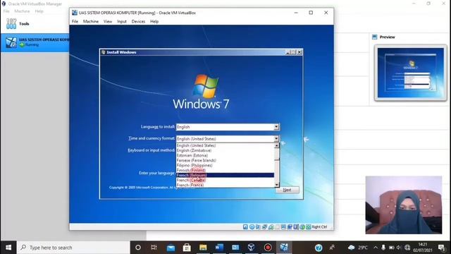Click the mouse integration indicator in status bar
This screenshot has width=451, height=254.
[x=302, y=227]
